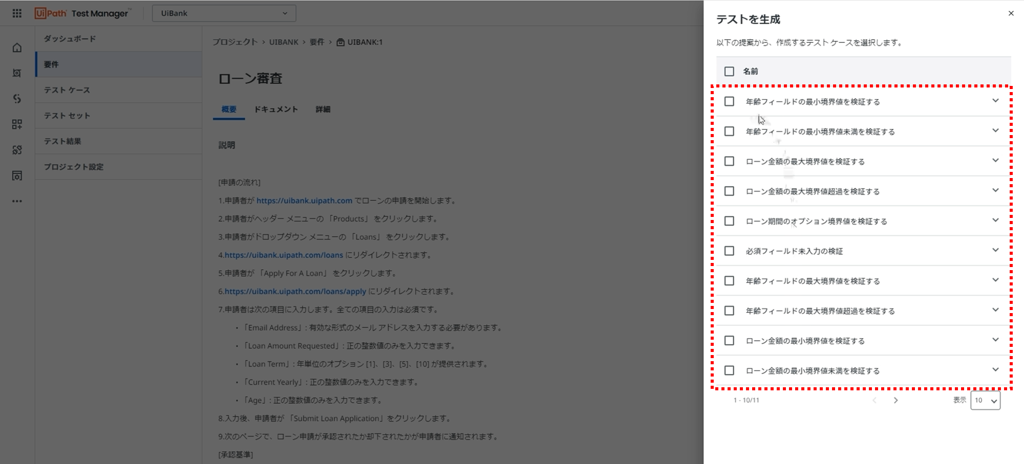Toggle the select-all 名前 checkbox
The height and width of the screenshot is (464, 1024).
click(x=729, y=71)
